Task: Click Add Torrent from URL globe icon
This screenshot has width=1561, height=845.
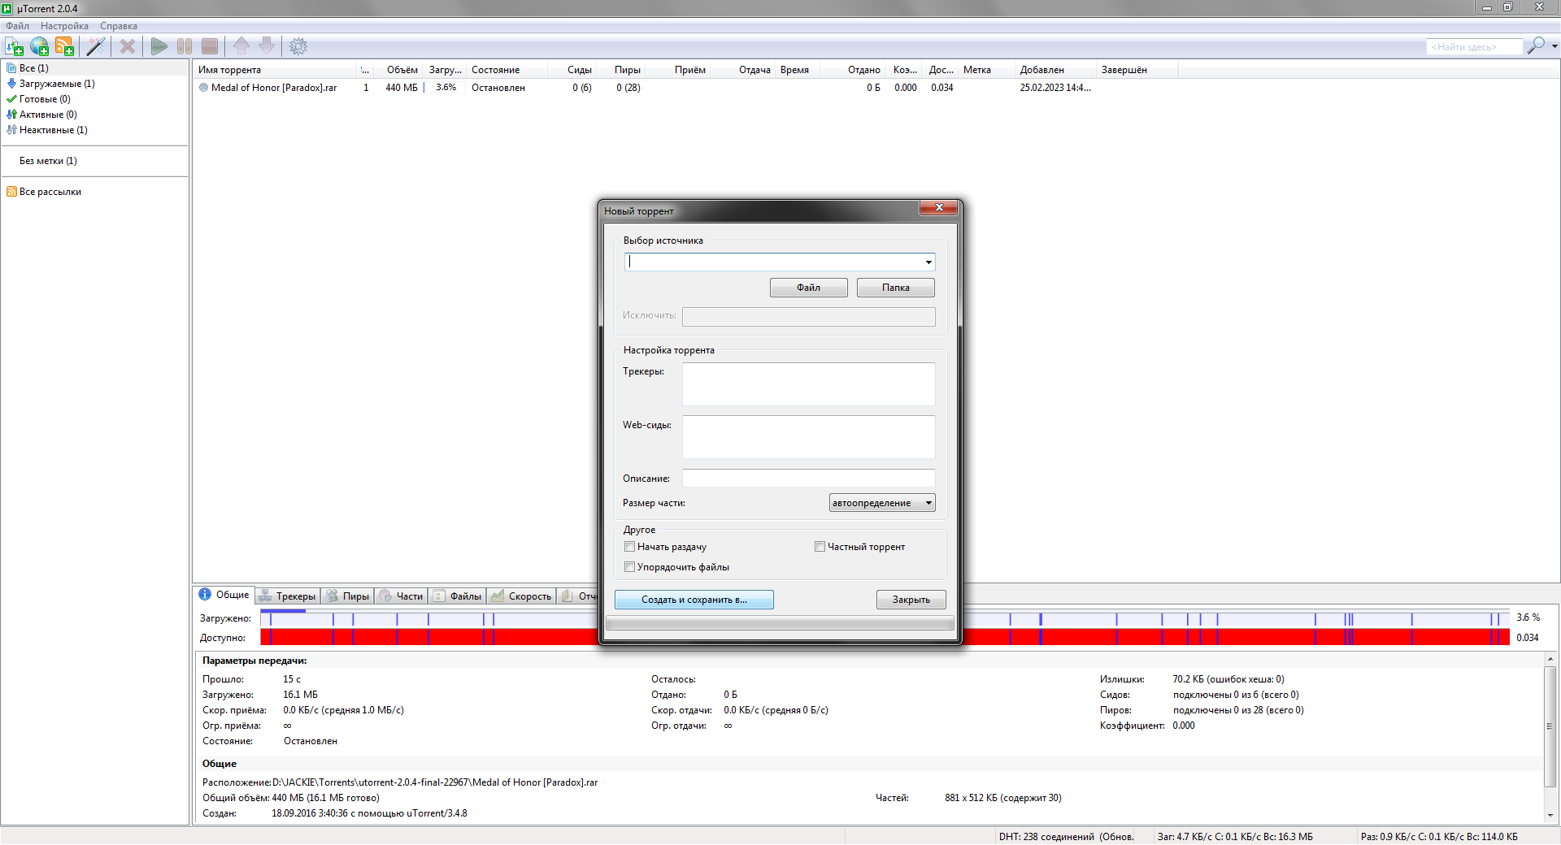Action: point(39,46)
